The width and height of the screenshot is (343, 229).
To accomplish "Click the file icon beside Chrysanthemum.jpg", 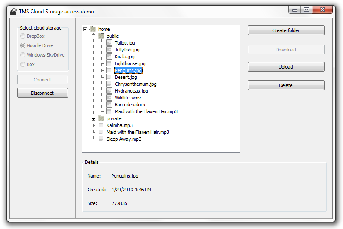I will 109,84.
